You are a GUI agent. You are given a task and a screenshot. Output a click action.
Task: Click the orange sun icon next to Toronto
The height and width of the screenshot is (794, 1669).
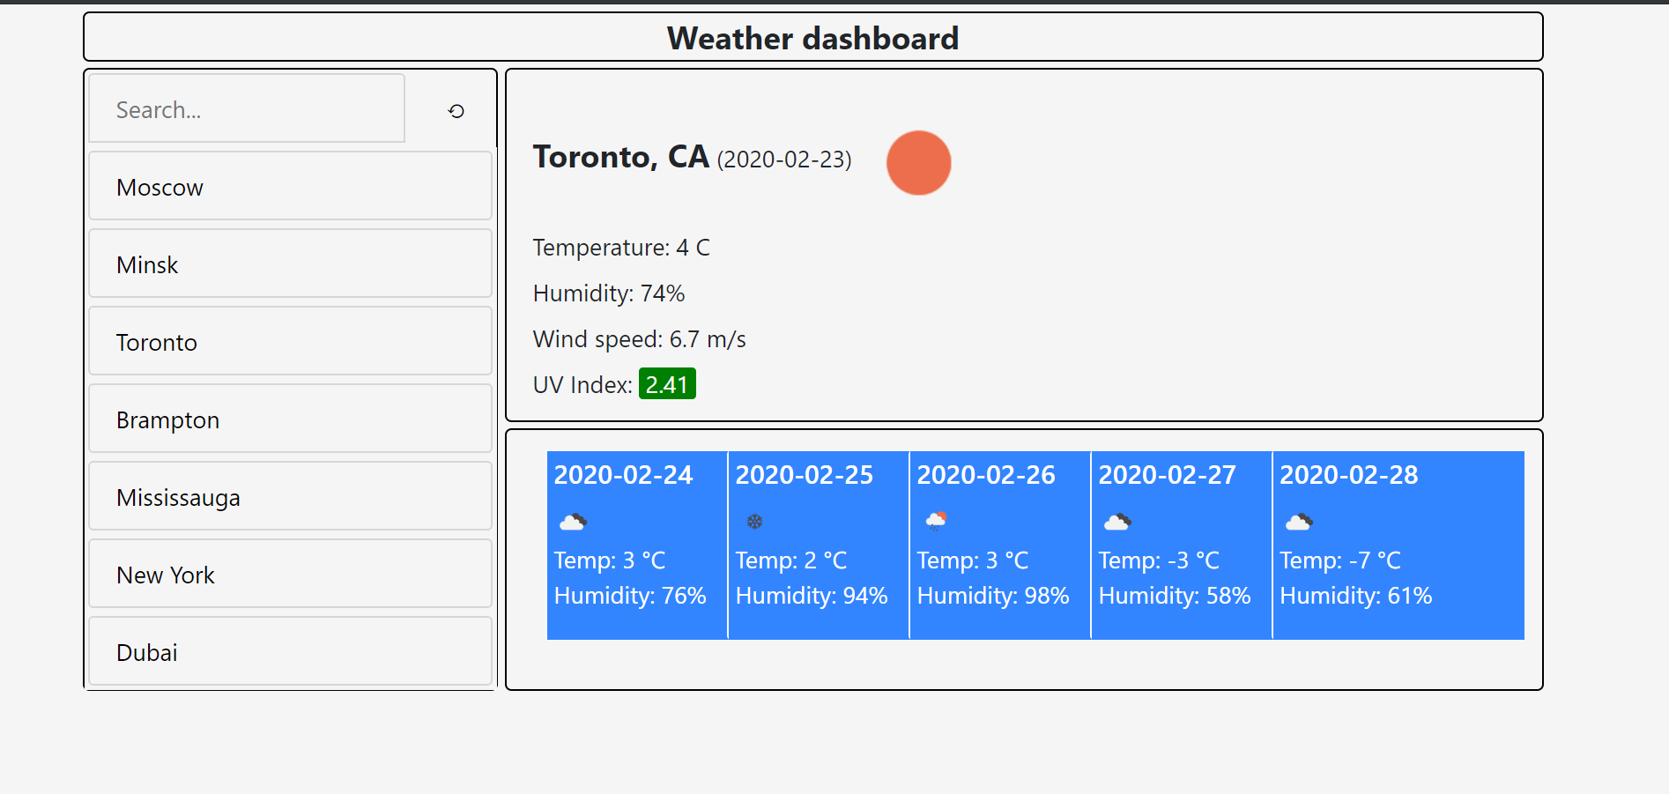[x=918, y=163]
